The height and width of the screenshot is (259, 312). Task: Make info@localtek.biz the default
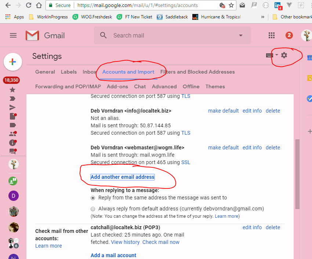[x=223, y=111]
